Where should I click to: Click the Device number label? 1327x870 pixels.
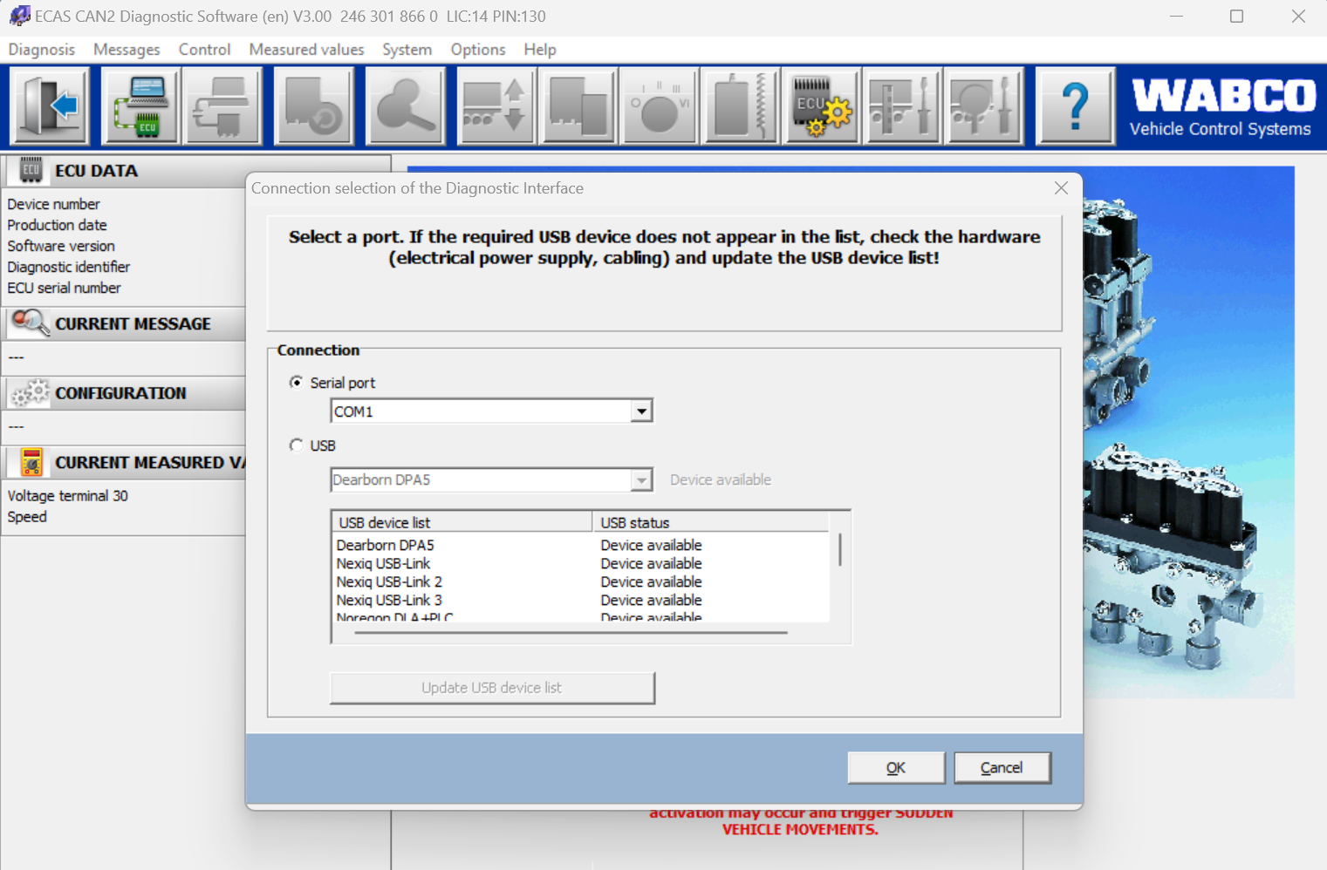54,204
